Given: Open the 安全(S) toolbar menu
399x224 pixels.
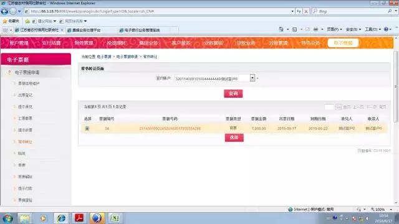Looking at the screenshot, I should coord(353,29).
